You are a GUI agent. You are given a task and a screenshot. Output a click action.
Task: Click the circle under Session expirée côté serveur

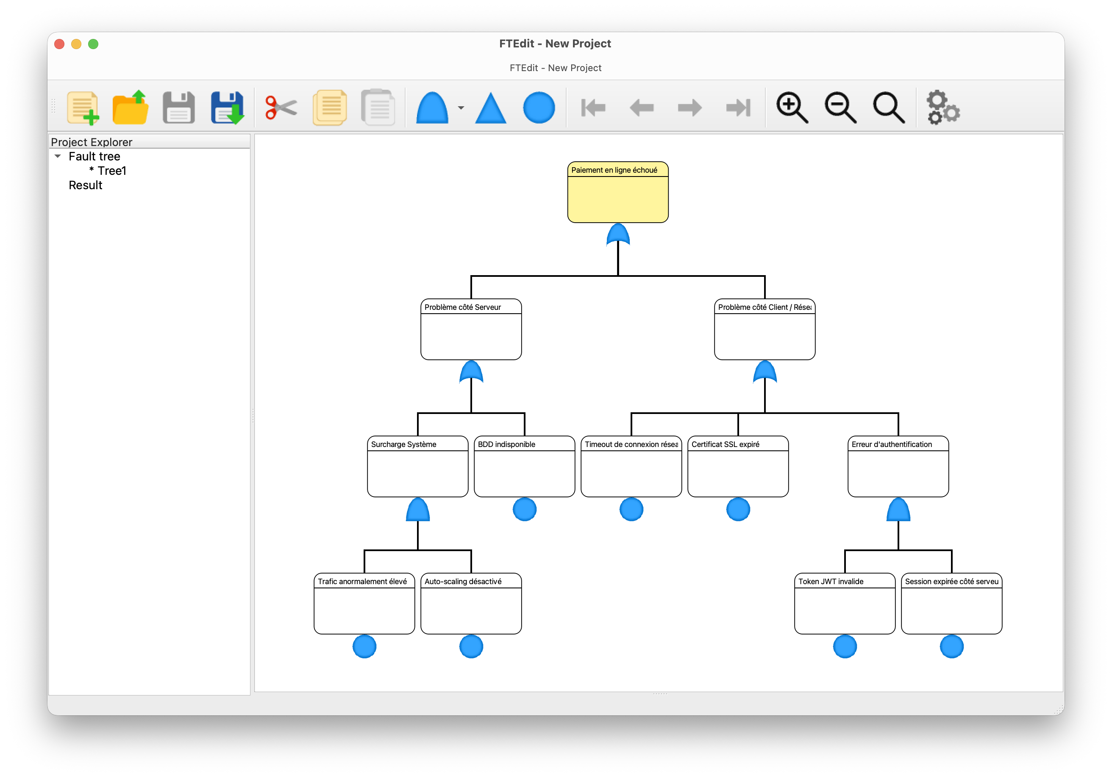click(x=952, y=646)
